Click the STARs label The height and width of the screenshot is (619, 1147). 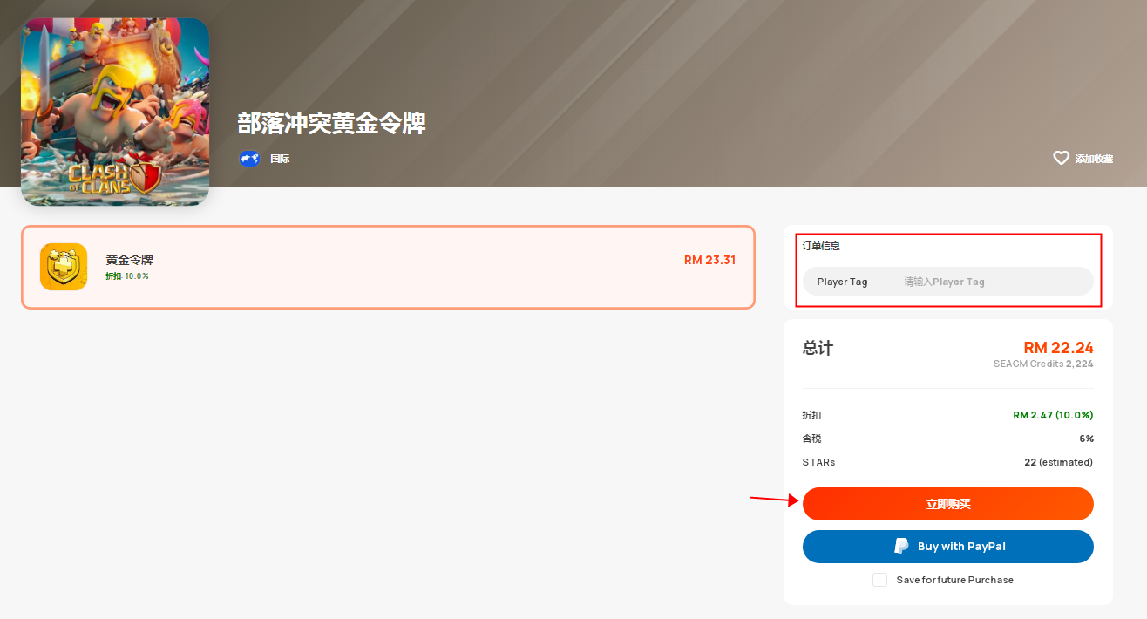point(818,462)
